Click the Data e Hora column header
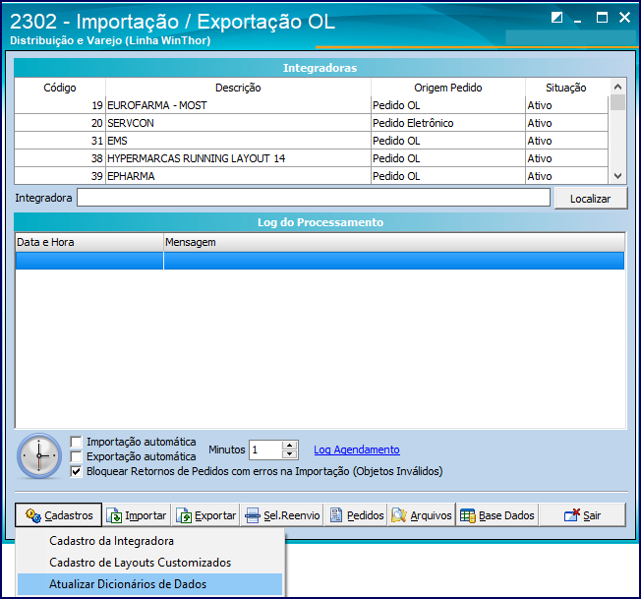Screen dimensions: 641x599 (x=89, y=242)
